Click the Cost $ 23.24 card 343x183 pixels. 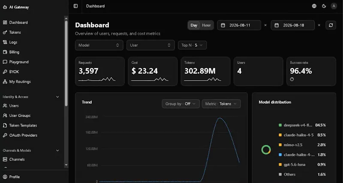[153, 71]
